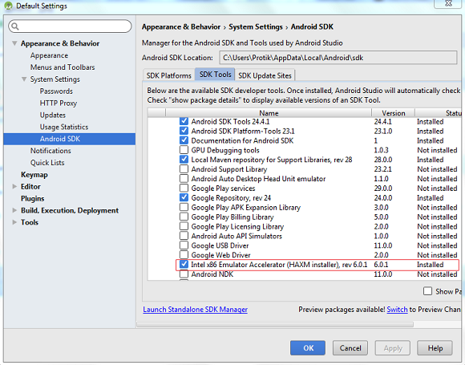This screenshot has width=465, height=365.
Task: Check Google Play Licensing Library
Action: 184,226
